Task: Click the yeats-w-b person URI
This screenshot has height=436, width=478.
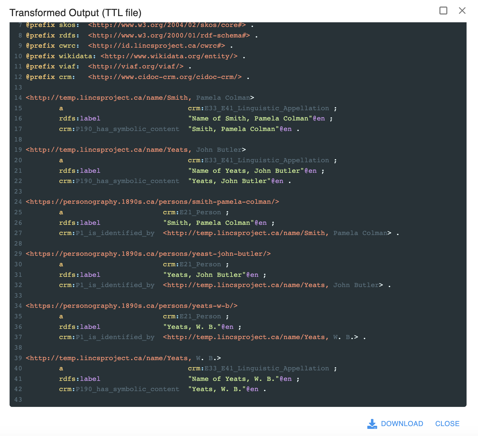Action: click(x=132, y=306)
